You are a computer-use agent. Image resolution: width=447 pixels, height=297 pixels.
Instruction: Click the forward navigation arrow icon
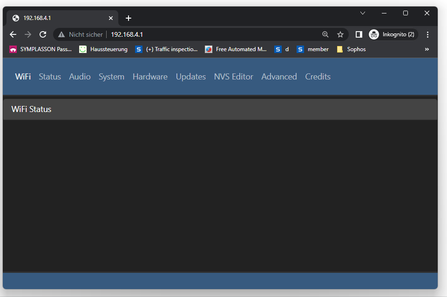[27, 34]
